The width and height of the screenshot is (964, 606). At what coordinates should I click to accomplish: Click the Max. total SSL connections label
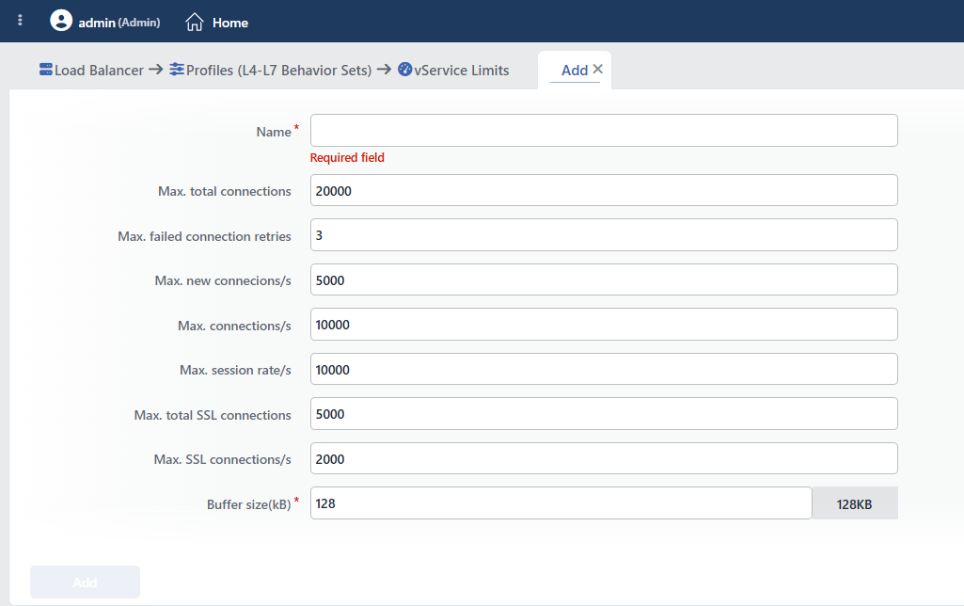coord(213,415)
